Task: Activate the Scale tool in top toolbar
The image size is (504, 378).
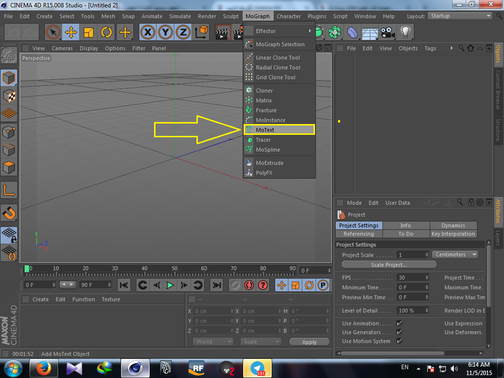Action: [x=89, y=32]
